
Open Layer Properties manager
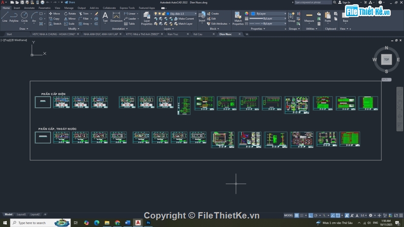click(x=147, y=18)
